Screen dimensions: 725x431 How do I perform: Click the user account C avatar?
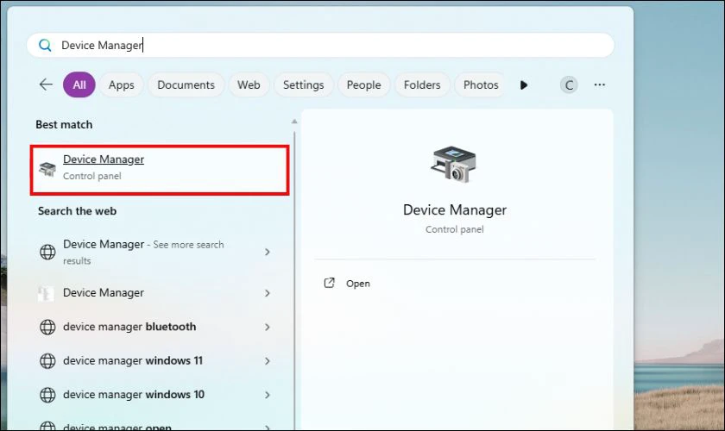[x=568, y=84]
